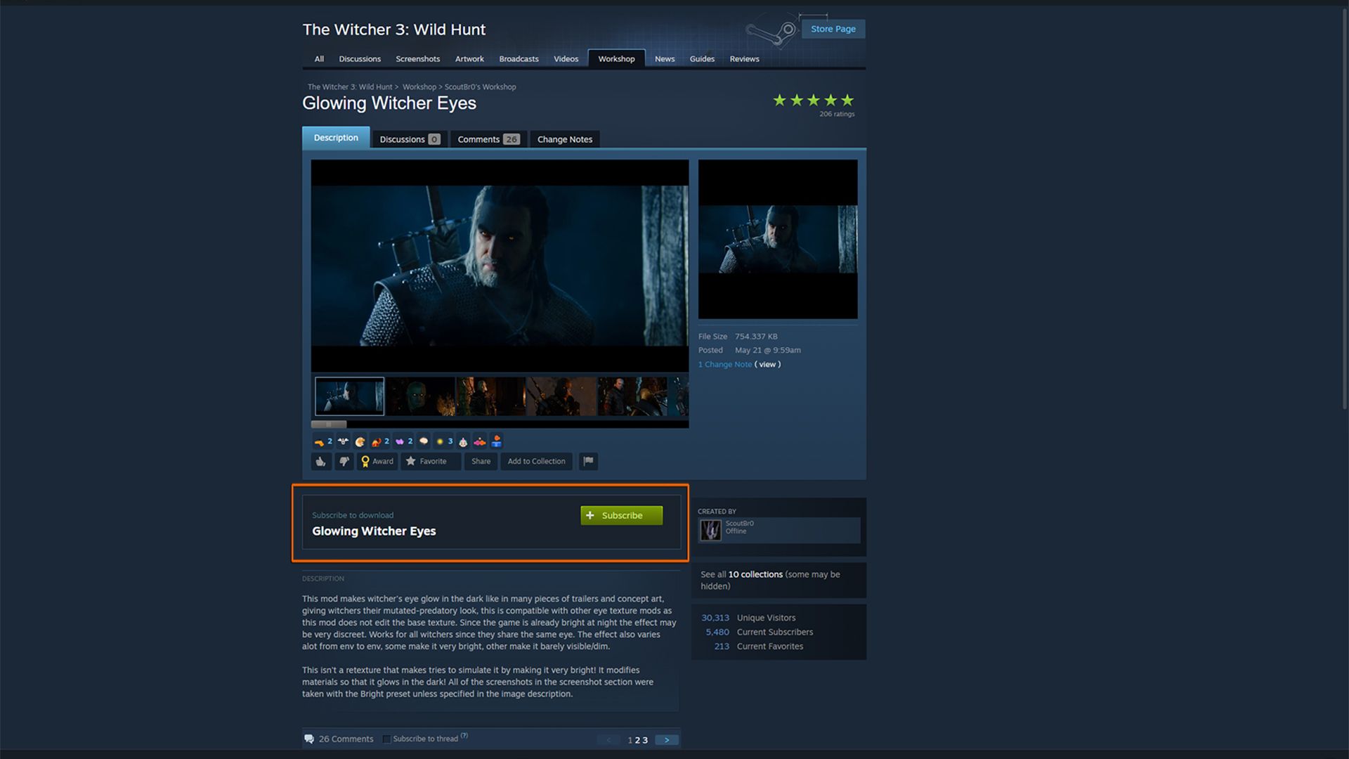Viewport: 1349px width, 759px height.
Task: Click the orange chicken reaction icon
Action: coord(360,442)
